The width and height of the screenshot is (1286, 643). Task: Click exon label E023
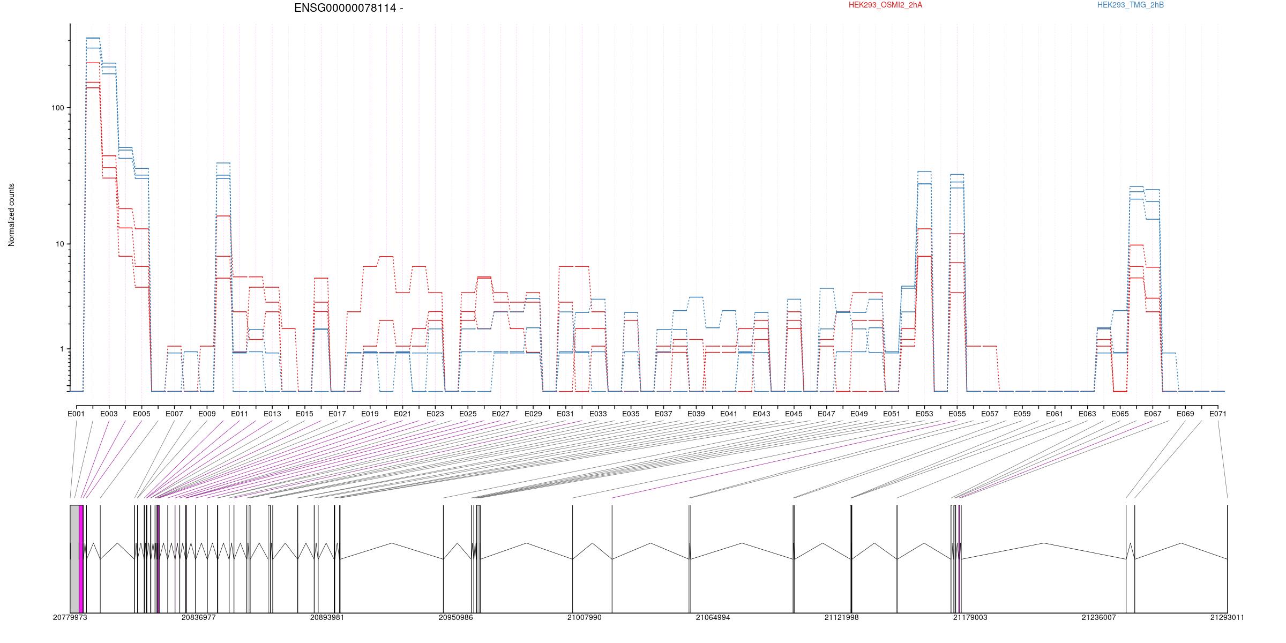[x=435, y=414]
